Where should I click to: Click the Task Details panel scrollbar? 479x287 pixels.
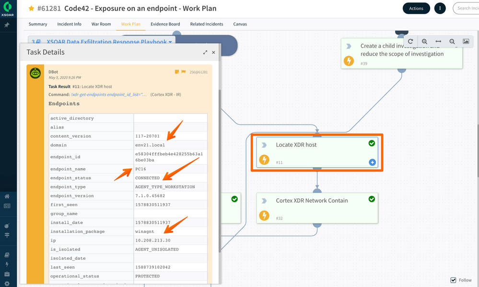coord(219,168)
